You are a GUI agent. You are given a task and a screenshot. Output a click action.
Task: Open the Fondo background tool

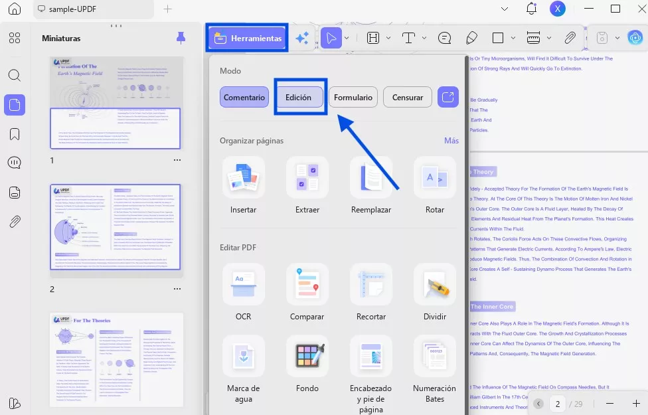307,356
